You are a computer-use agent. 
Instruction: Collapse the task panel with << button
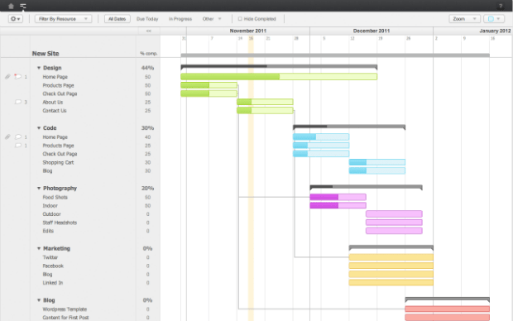click(x=149, y=31)
